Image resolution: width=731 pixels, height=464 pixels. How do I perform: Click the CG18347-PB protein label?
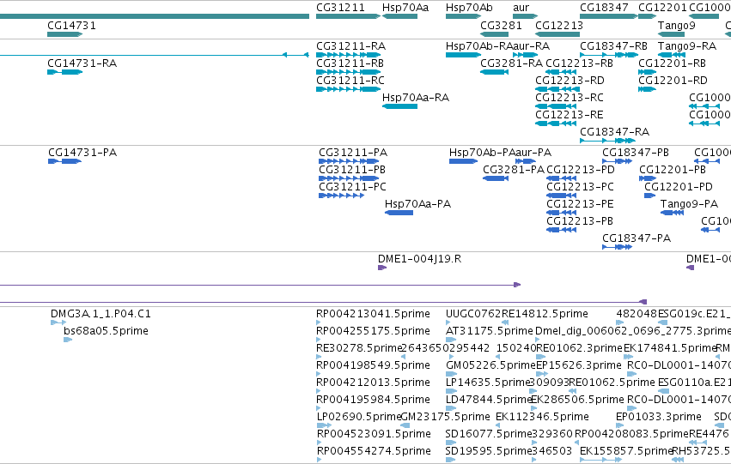(636, 153)
